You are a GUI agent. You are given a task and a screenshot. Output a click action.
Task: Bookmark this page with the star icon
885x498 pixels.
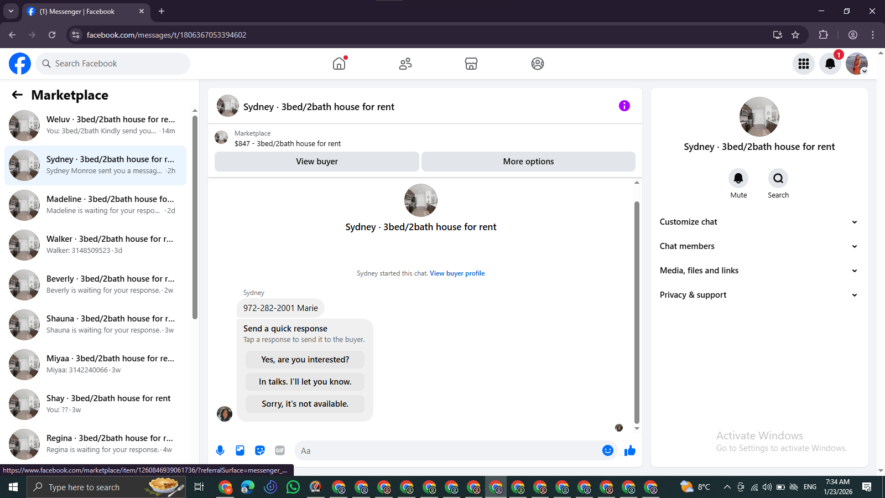pyautogui.click(x=795, y=35)
